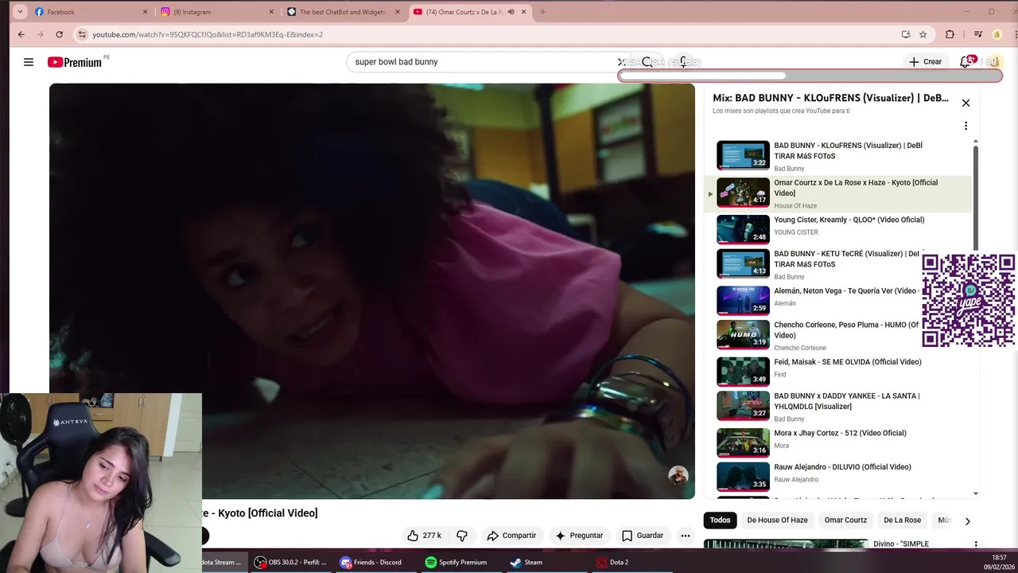Viewport: 1018px width, 573px height.
Task: Select the De La Rose filter chip
Action: point(902,520)
